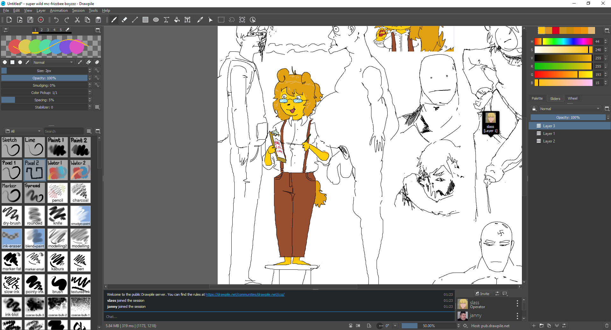Enable square pixel brush shape
This screenshot has height=330, width=611.
pyautogui.click(x=12, y=63)
